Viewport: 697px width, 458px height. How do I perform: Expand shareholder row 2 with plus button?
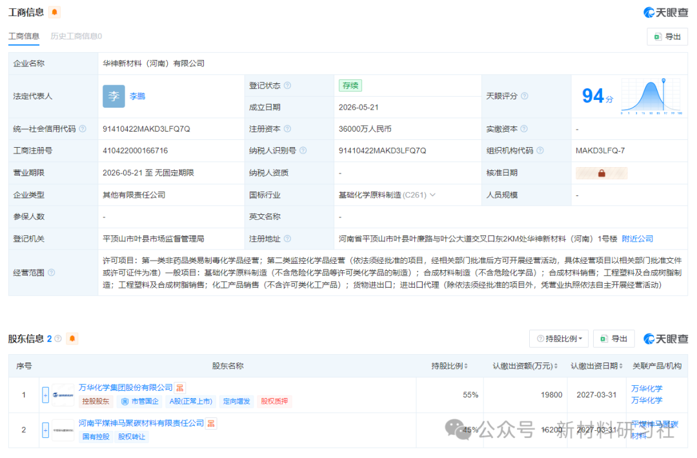45,430
